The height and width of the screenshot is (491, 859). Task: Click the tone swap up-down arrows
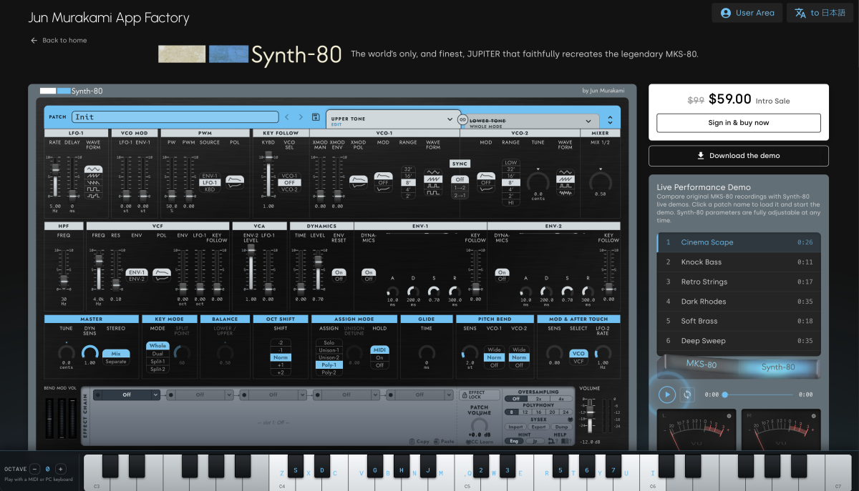pyautogui.click(x=610, y=120)
